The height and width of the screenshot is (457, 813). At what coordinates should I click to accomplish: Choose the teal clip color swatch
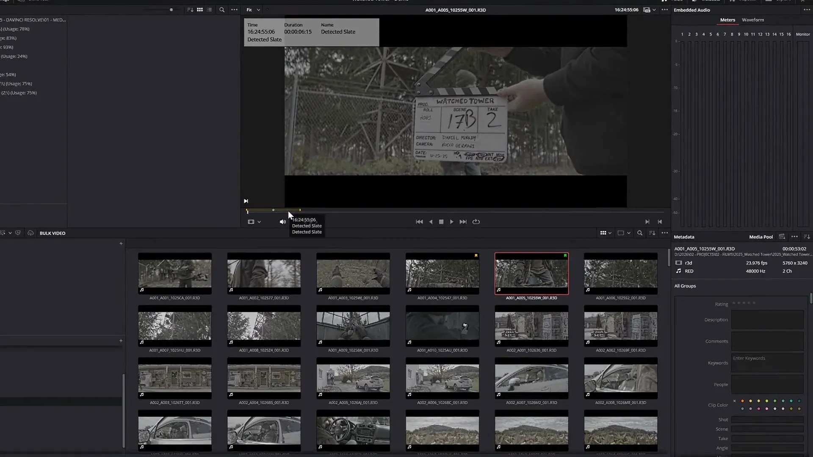pos(791,401)
